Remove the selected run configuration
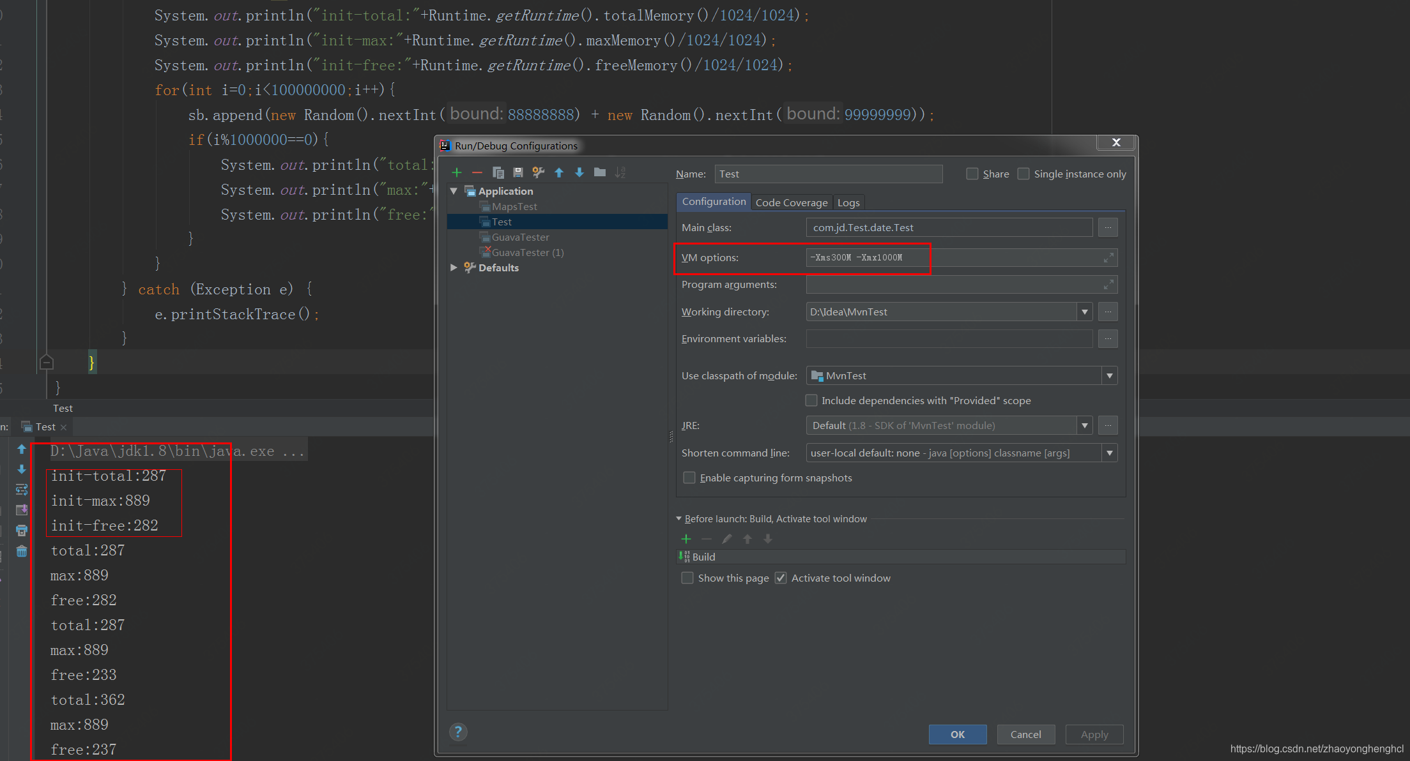Image resolution: width=1410 pixels, height=761 pixels. pos(477,172)
